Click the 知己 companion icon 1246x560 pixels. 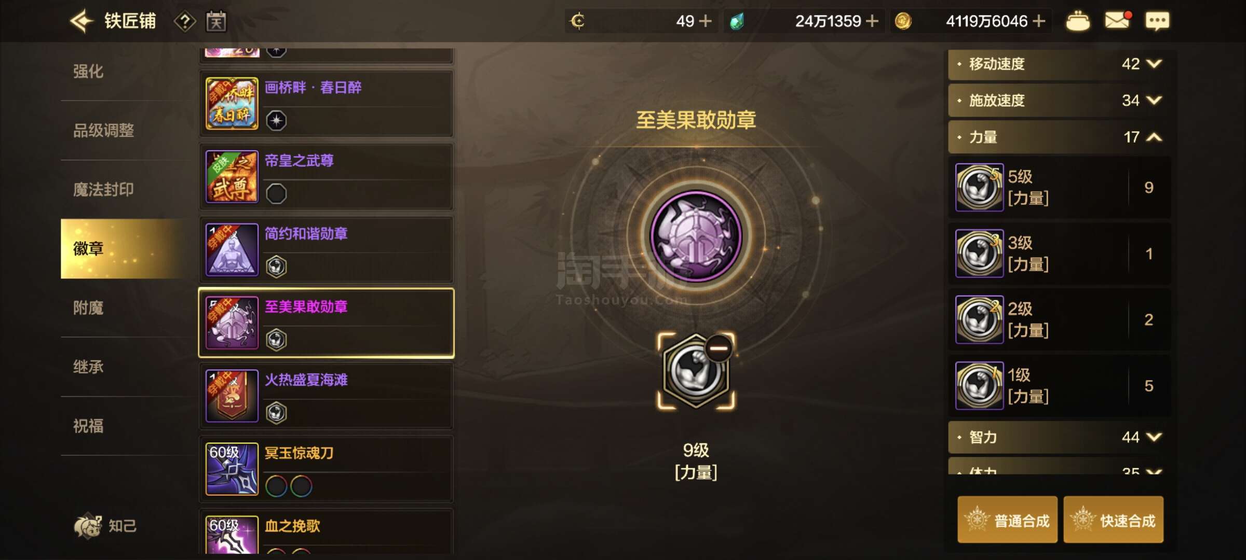(105, 526)
